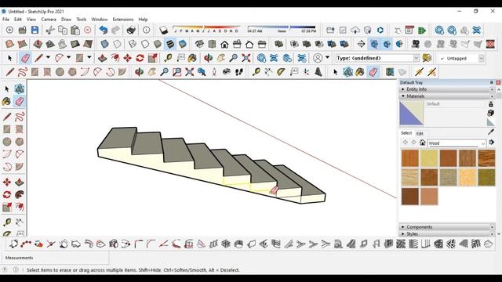This screenshot has height=282, width=502.
Task: Open the Wood materials collection dropdown
Action: [x=457, y=143]
